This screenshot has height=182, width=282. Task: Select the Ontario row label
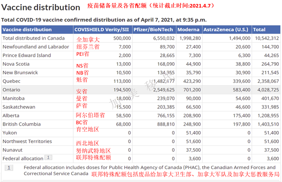pos(11,90)
